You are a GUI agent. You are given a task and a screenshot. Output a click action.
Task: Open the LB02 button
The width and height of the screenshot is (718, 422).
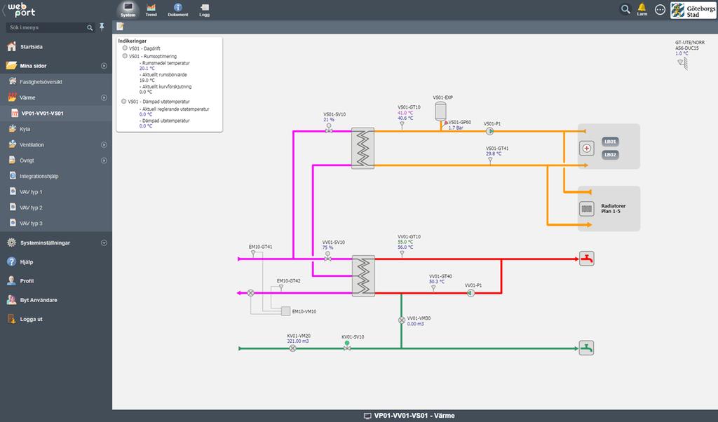click(610, 155)
